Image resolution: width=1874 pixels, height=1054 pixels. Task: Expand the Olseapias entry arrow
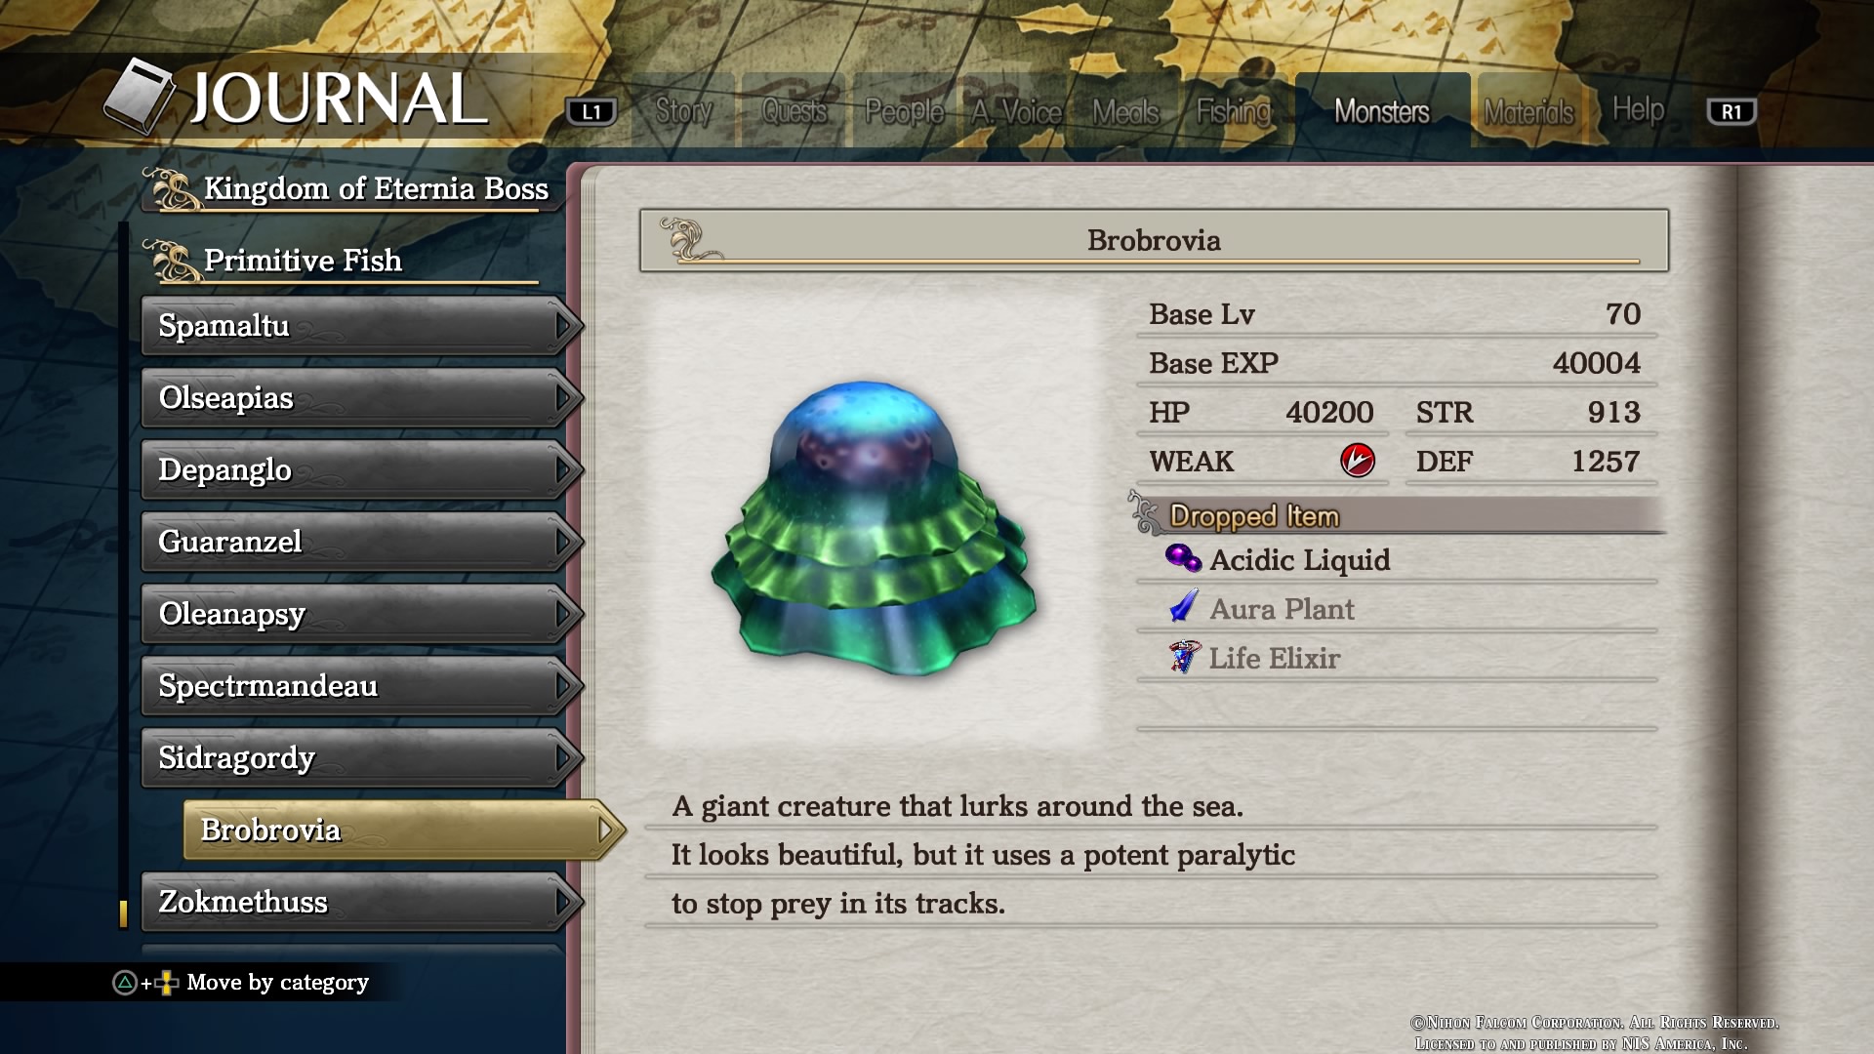pos(563,398)
